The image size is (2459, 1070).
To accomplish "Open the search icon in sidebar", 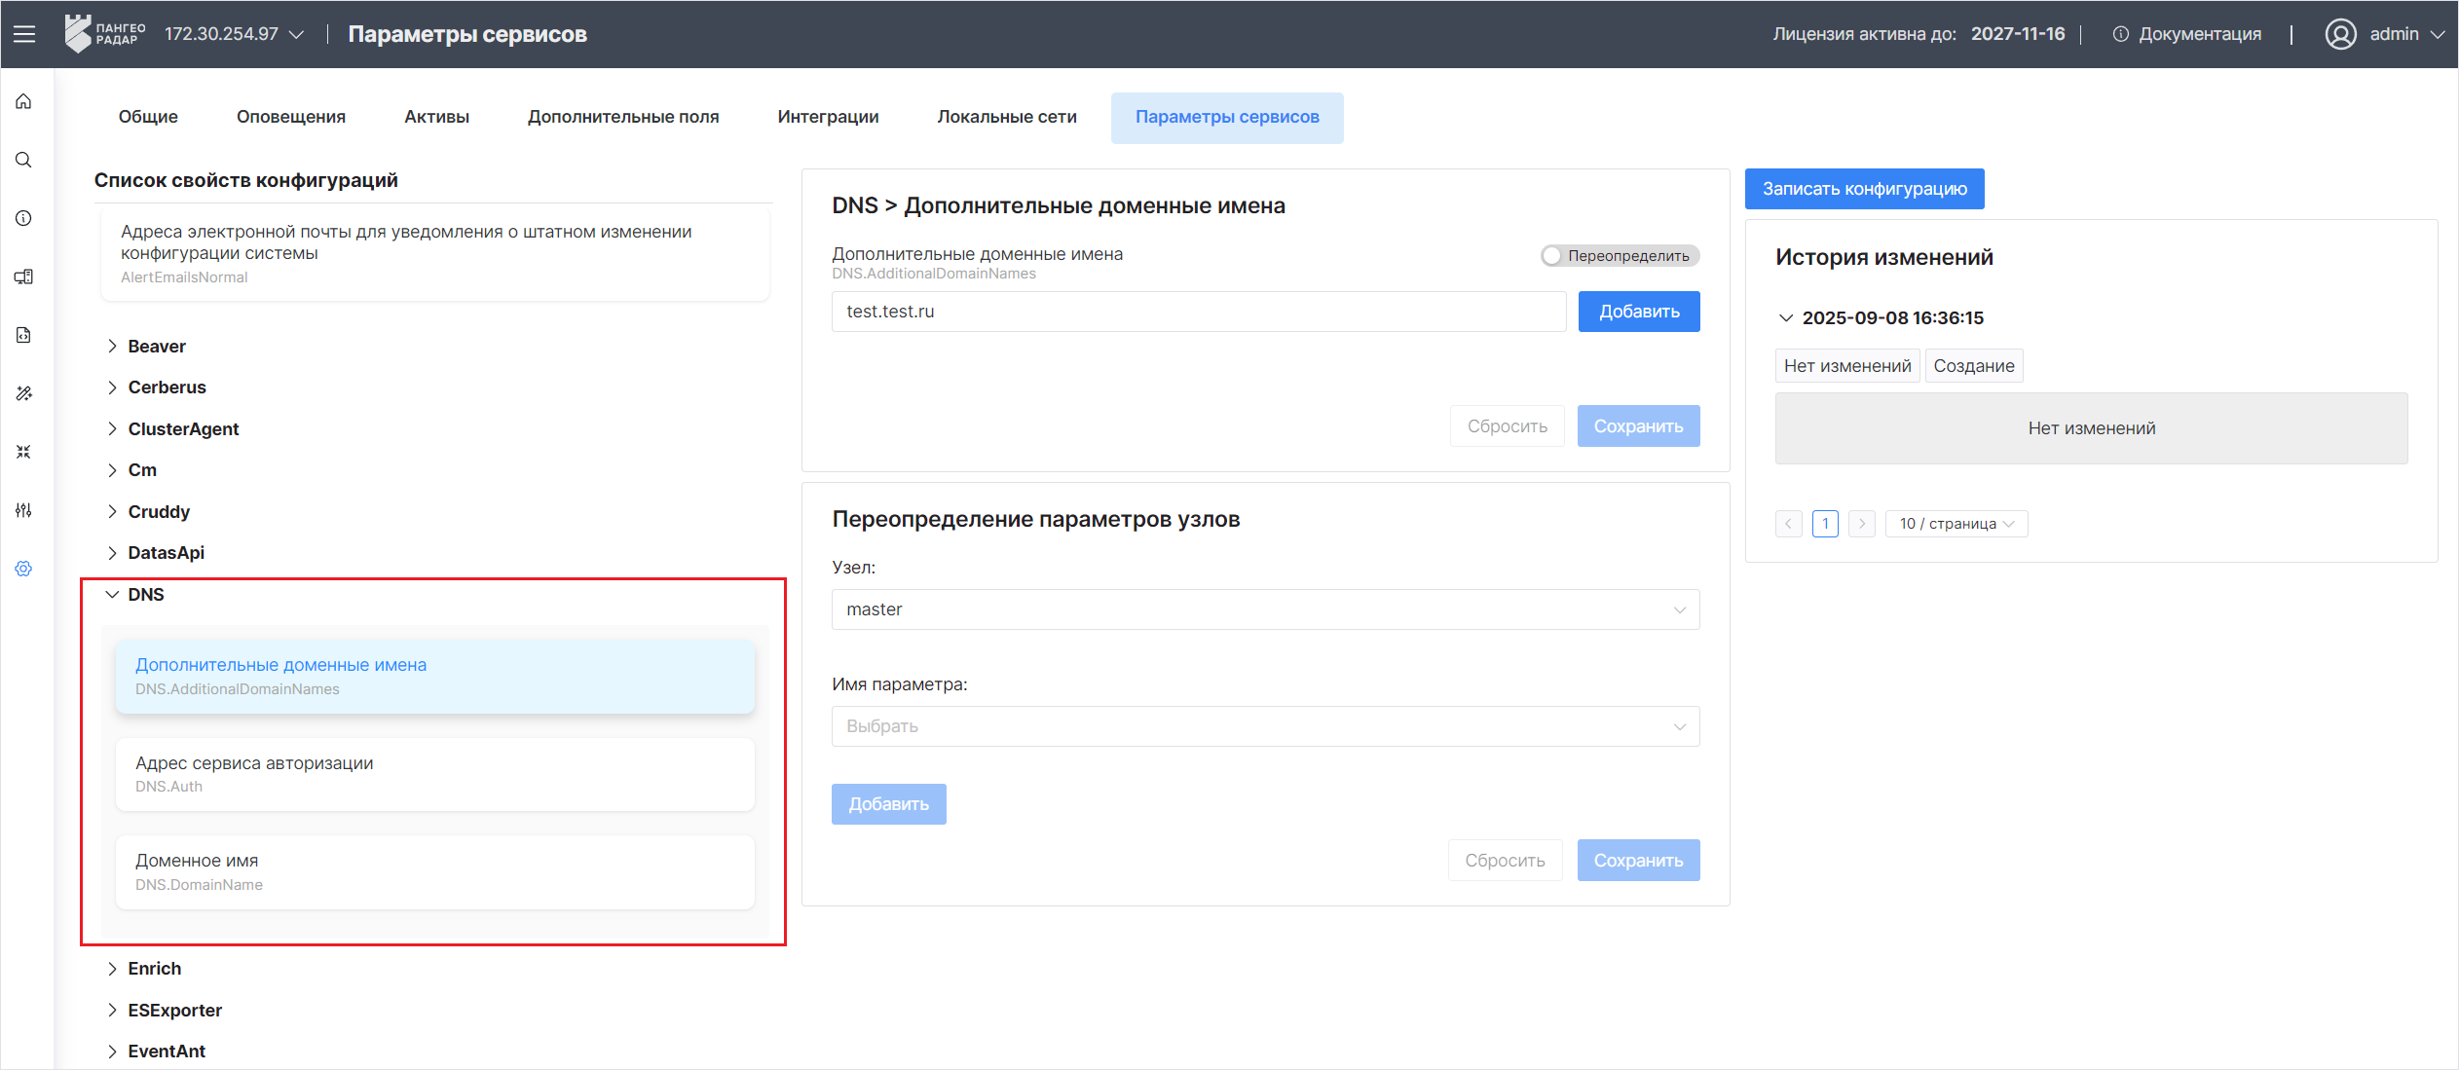I will 24,161.
